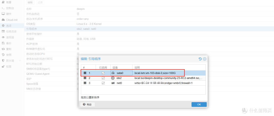Select the 引导顺序 boot order row

coord(149,29)
